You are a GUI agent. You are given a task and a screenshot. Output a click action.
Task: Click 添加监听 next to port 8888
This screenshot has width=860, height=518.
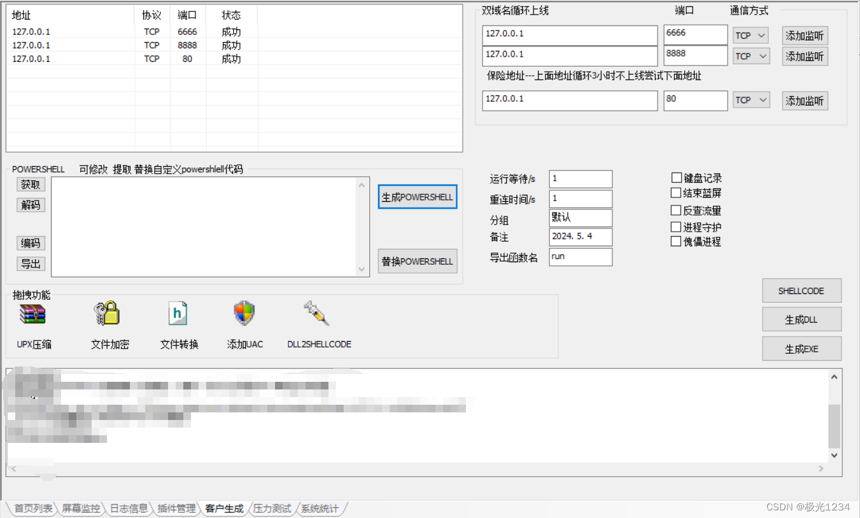click(805, 57)
